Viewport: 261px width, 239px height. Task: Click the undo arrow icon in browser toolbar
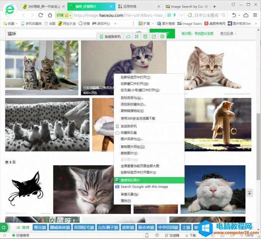pos(234,15)
